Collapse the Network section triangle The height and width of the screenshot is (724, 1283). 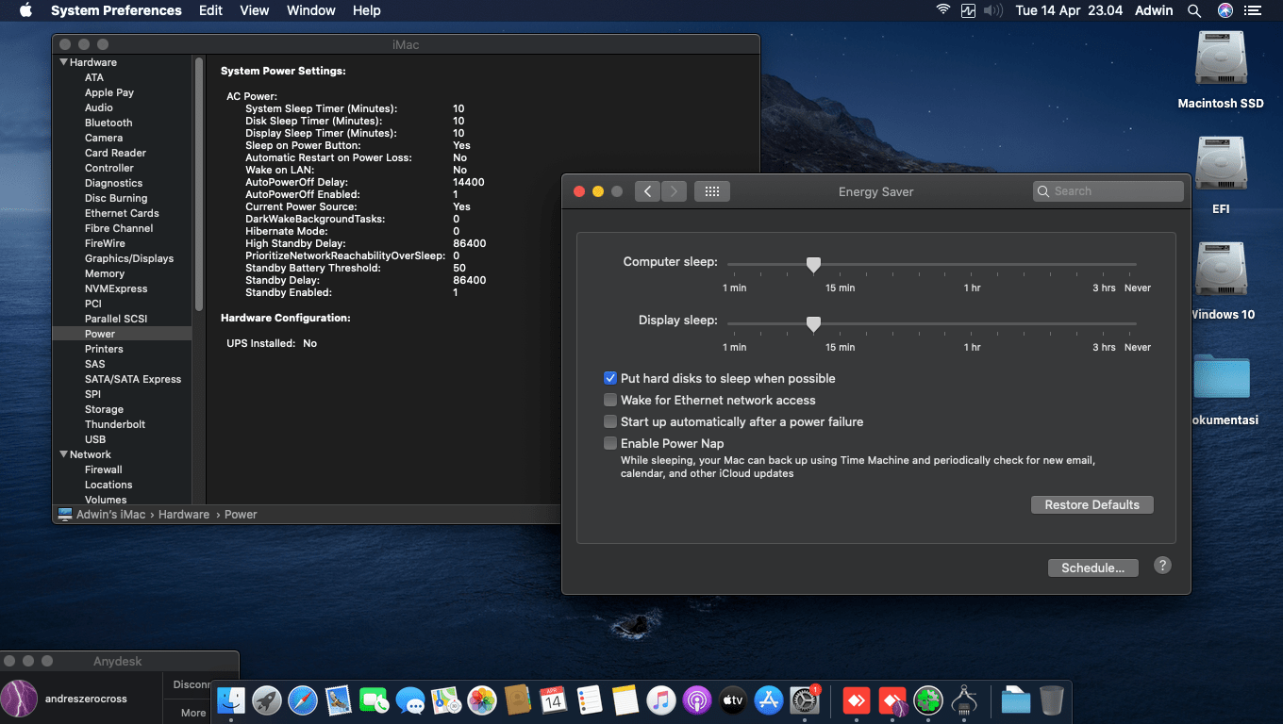click(x=63, y=454)
